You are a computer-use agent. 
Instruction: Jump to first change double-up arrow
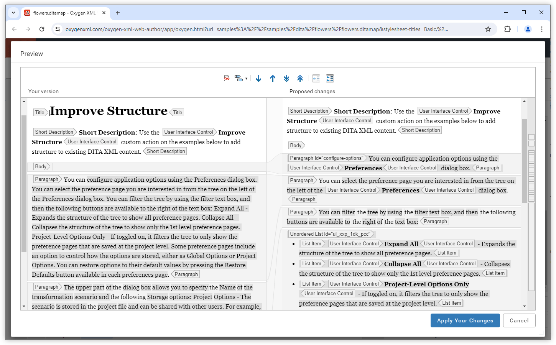point(300,79)
